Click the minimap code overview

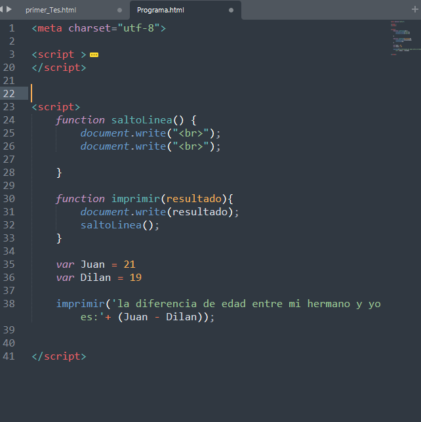pos(405,37)
